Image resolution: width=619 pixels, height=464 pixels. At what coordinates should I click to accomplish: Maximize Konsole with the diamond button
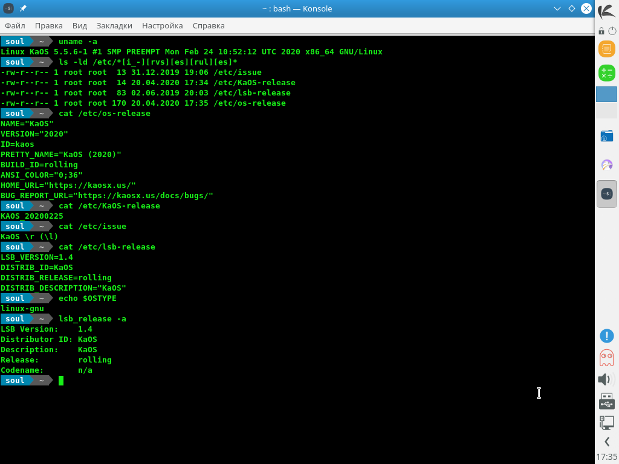tap(572, 8)
